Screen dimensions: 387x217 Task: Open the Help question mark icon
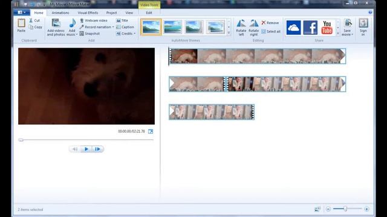point(370,12)
